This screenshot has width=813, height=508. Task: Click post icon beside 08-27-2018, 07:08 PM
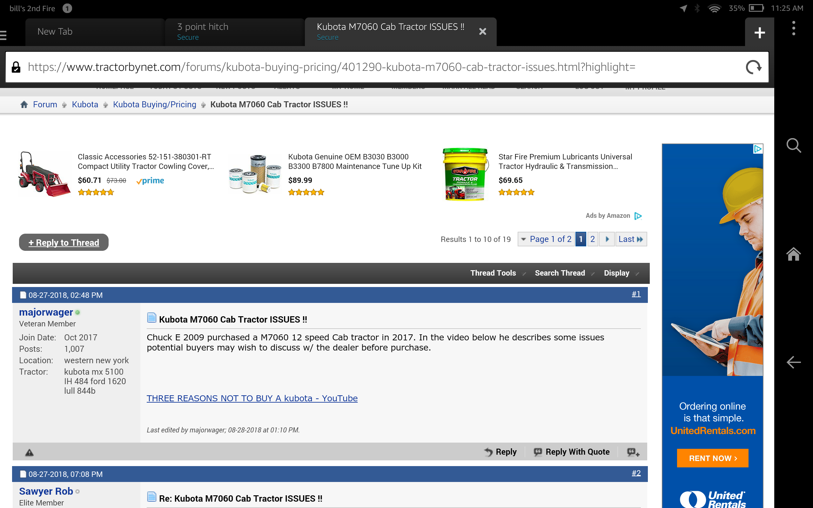pos(23,474)
